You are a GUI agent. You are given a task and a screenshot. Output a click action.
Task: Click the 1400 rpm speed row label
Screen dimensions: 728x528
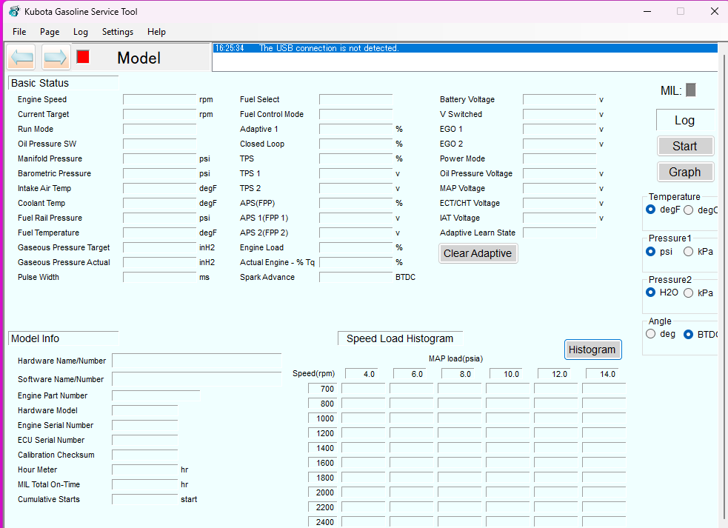pos(323,448)
